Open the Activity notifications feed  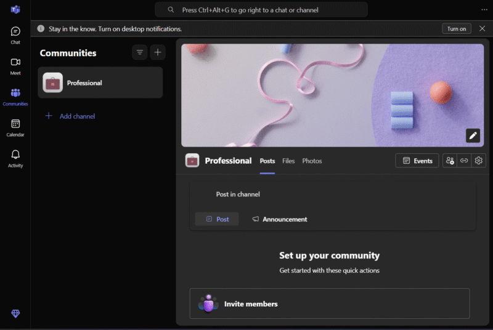click(x=15, y=158)
